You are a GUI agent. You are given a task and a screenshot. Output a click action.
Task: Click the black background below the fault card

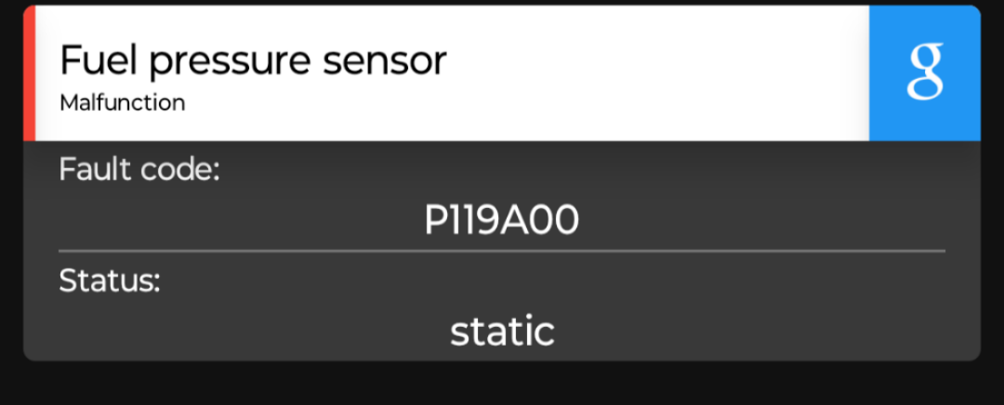pos(502,384)
